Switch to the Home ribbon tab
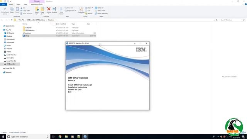Image resolution: width=247 pixels, height=139 pixels. [x=11, y=4]
